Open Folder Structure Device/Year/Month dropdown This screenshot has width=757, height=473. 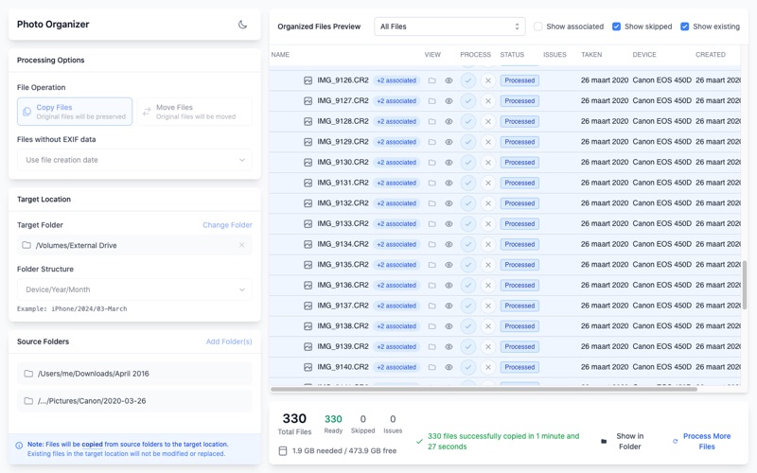click(x=134, y=289)
